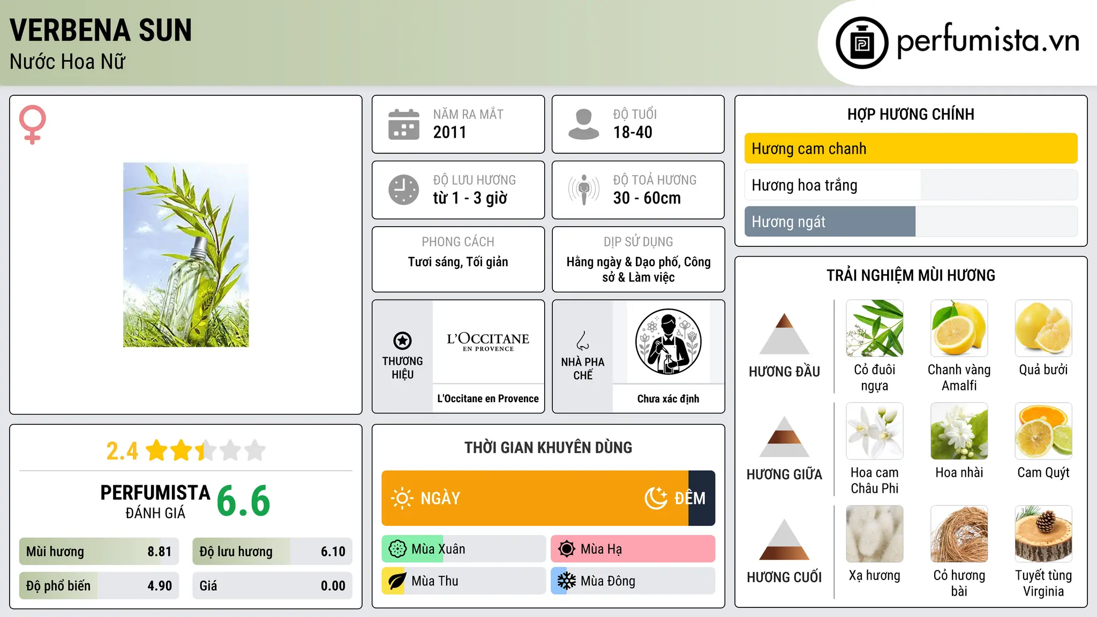The image size is (1097, 617).
Task: Click the Hương giữa pyramid icon
Action: tap(784, 437)
